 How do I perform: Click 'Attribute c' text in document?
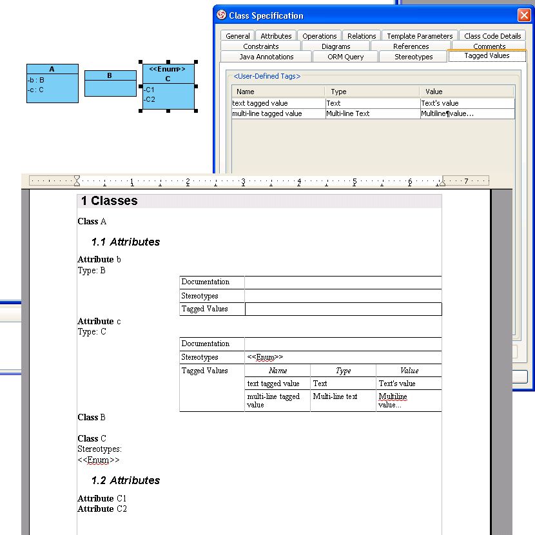[x=99, y=321]
